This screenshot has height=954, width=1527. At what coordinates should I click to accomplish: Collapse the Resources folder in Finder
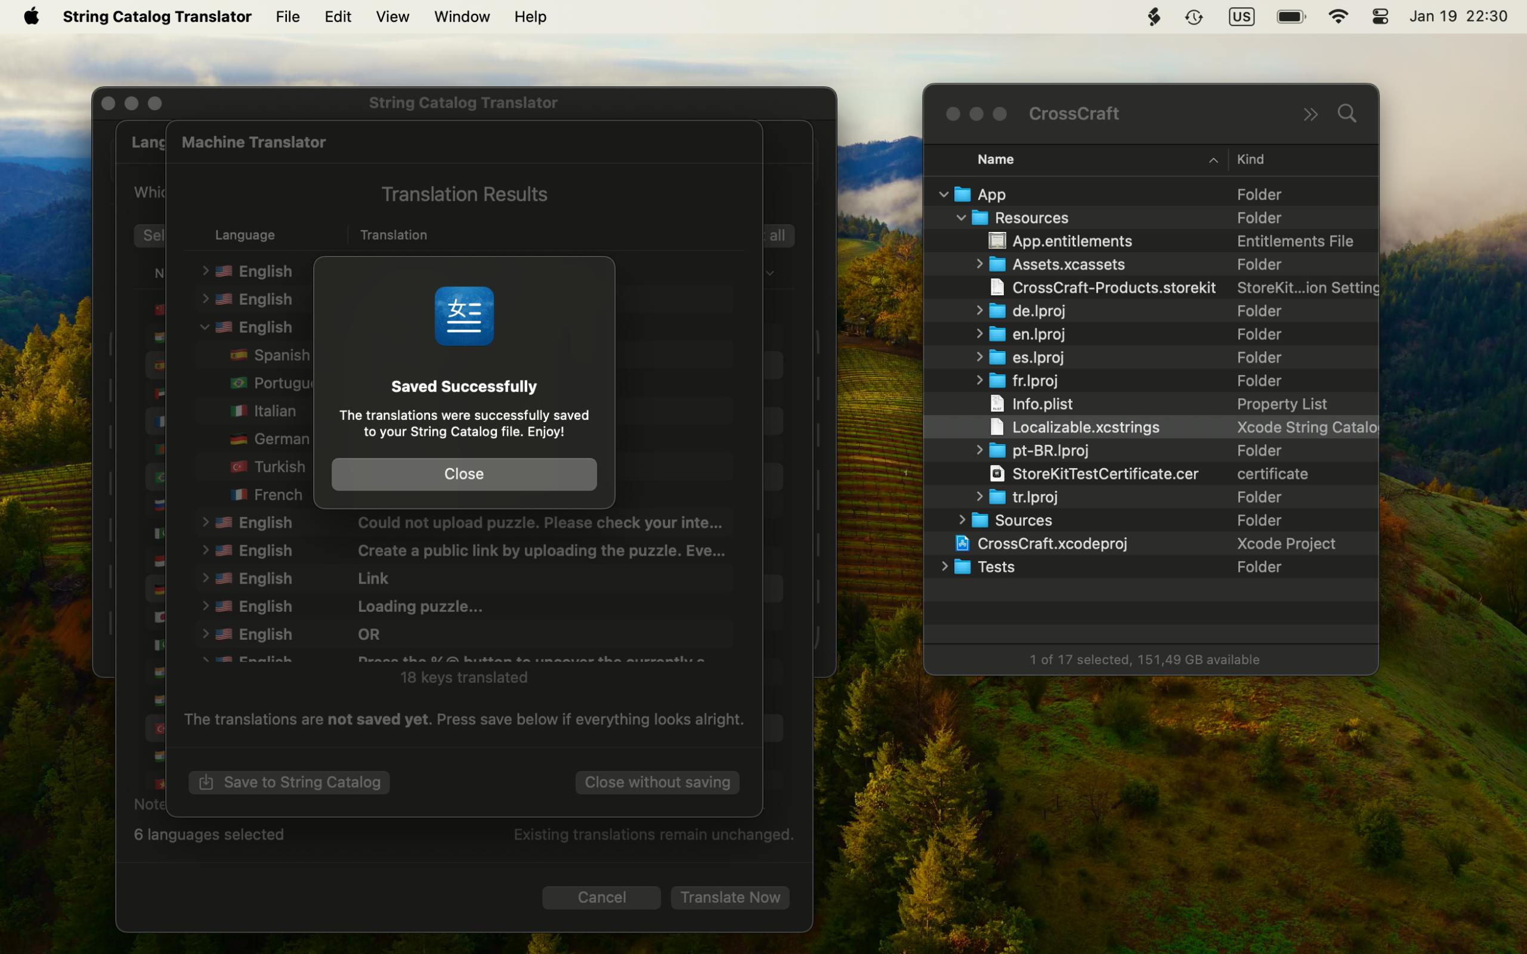click(x=961, y=218)
